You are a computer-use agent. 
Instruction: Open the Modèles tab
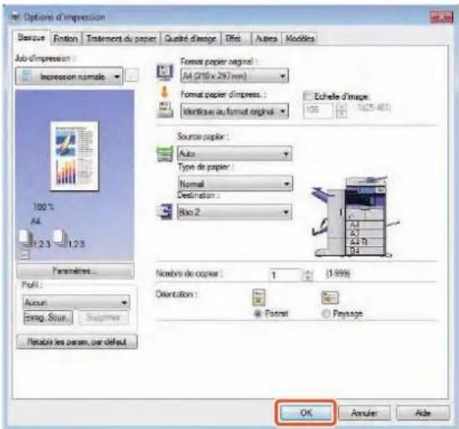pos(300,39)
